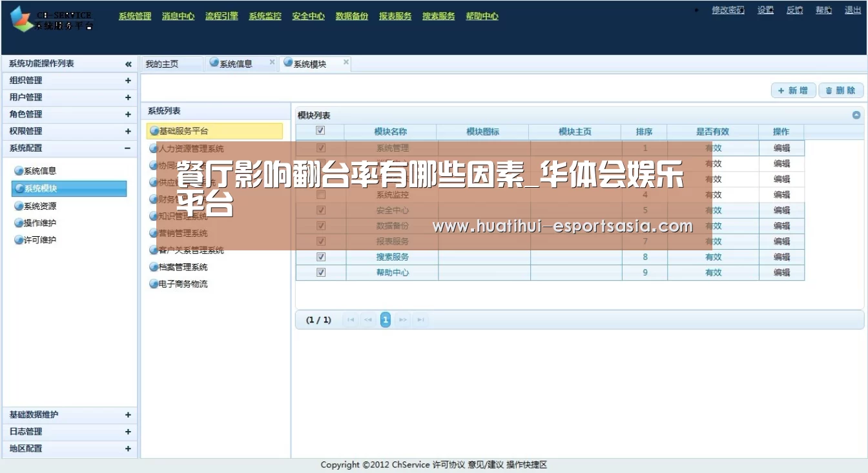The image size is (868, 473).
Task: Open the 搜索服务 top menu
Action: coord(439,16)
